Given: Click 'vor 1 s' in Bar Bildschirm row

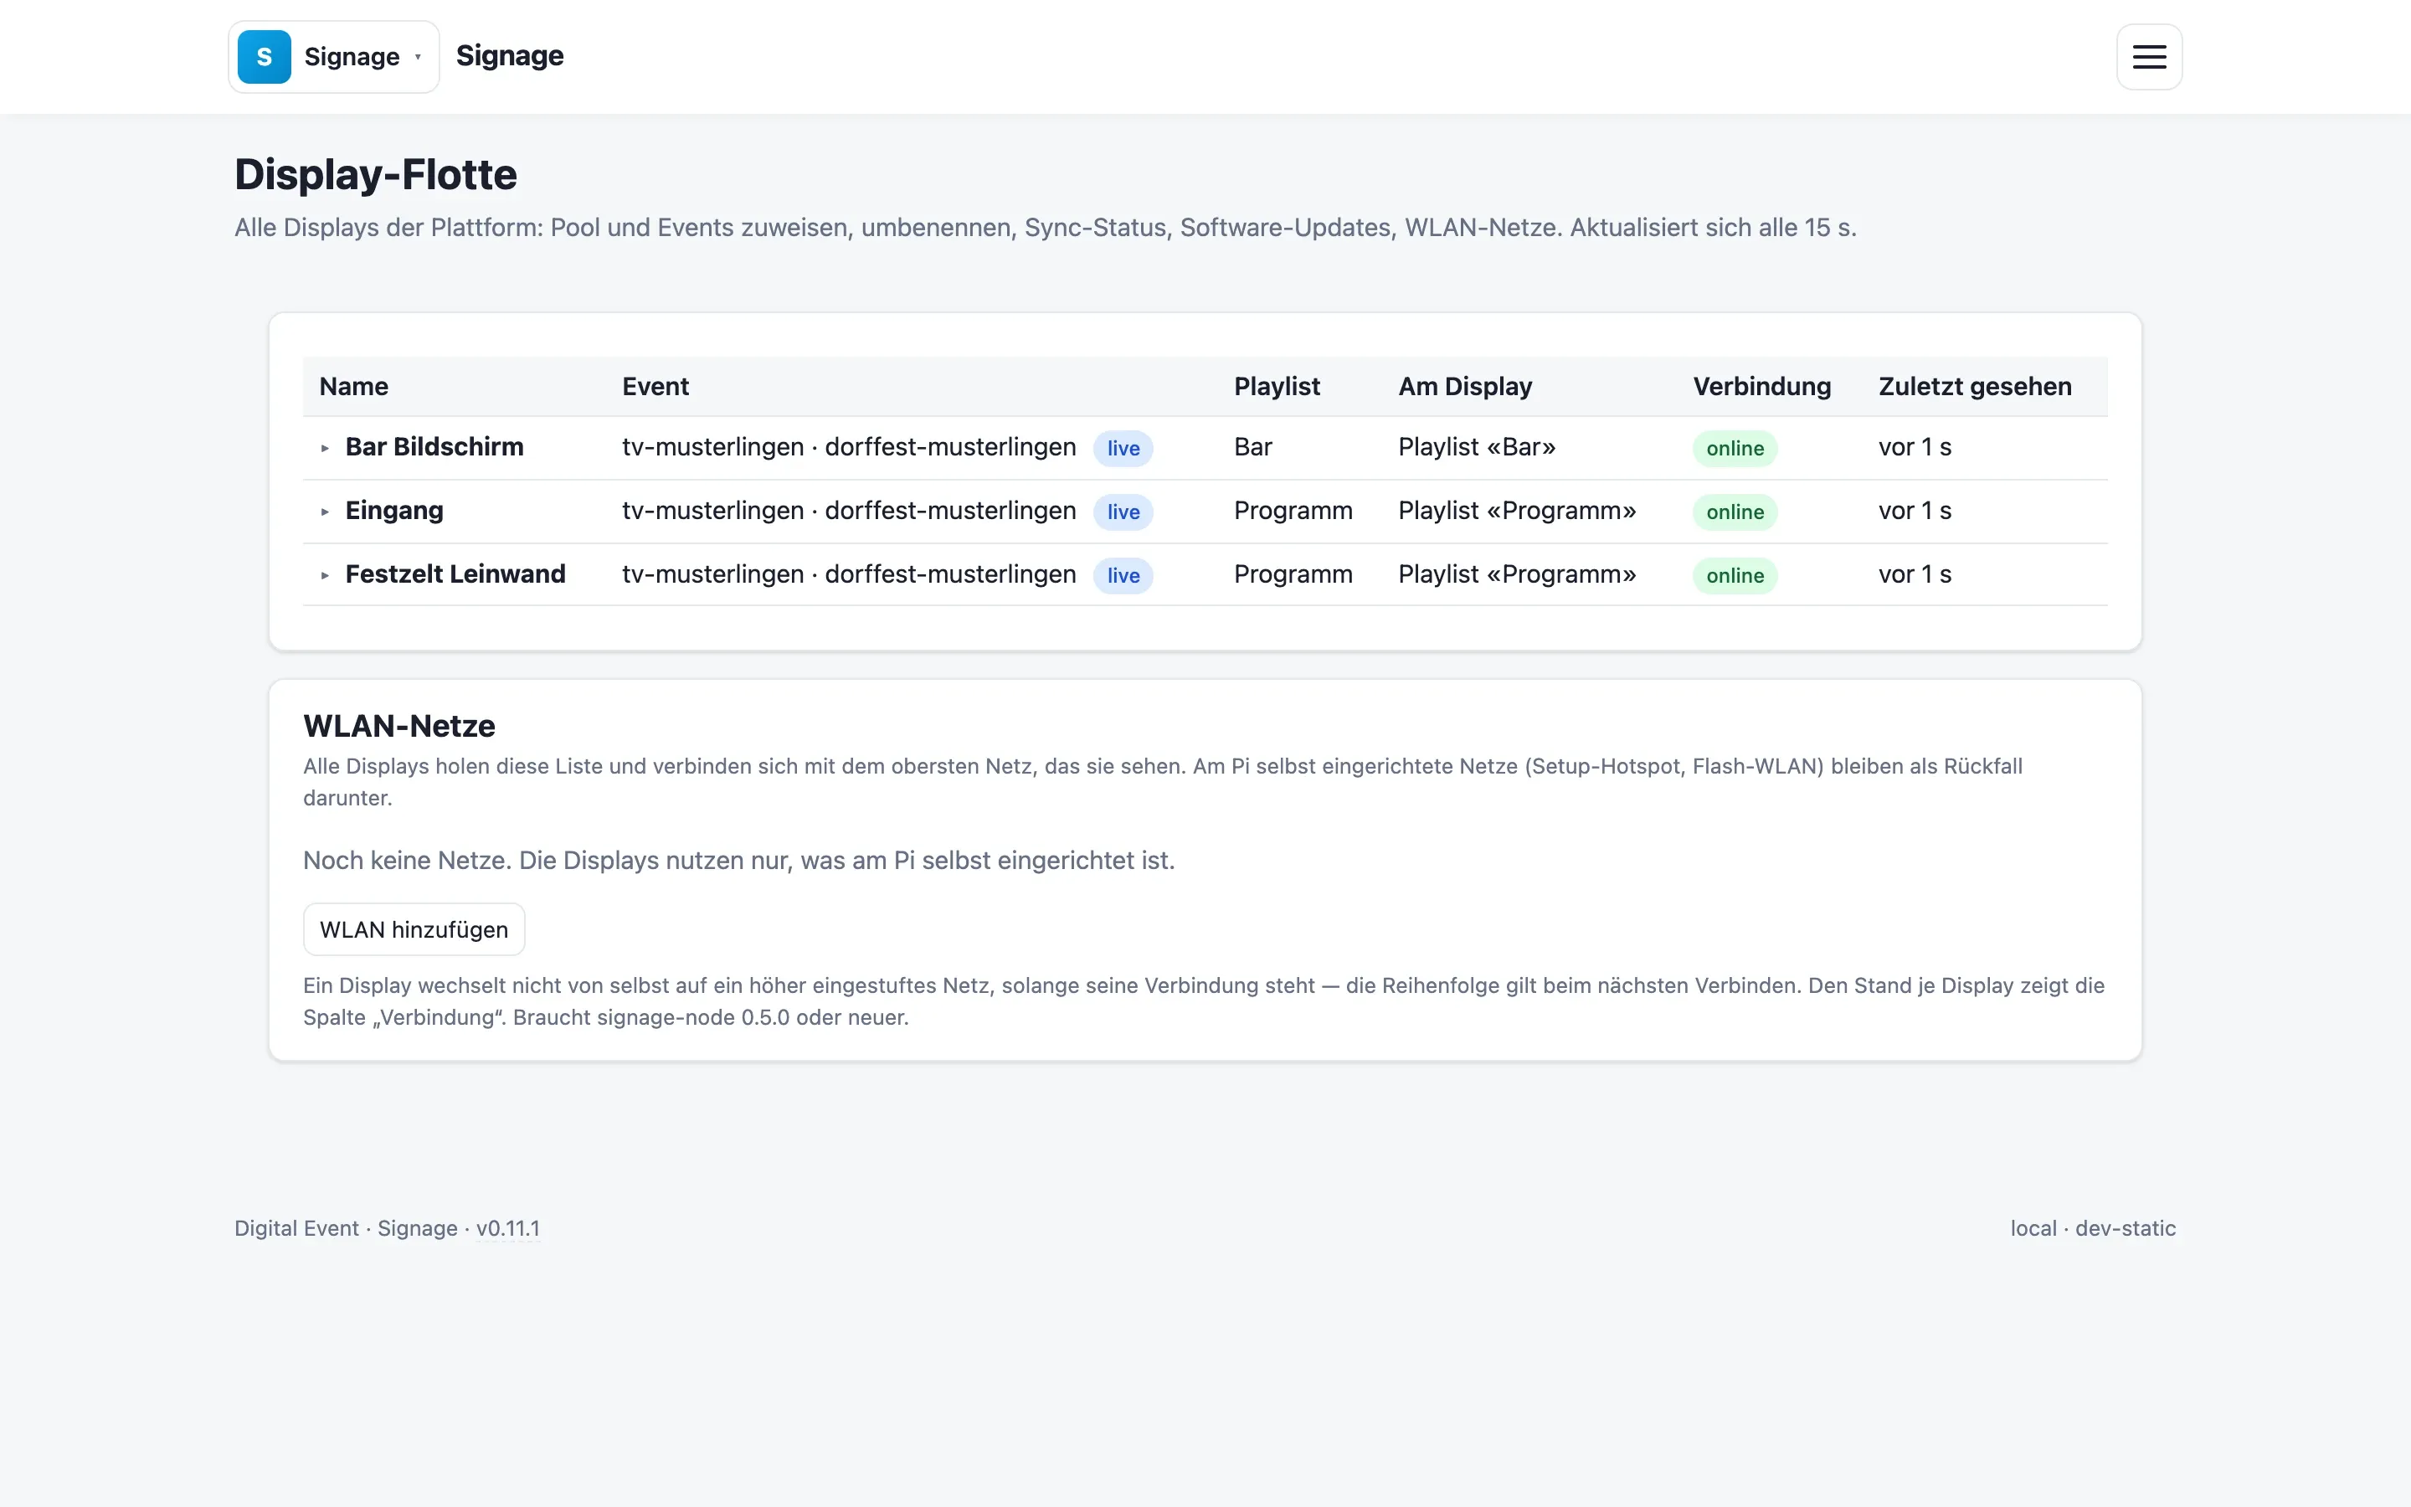Looking at the screenshot, I should coord(1914,446).
